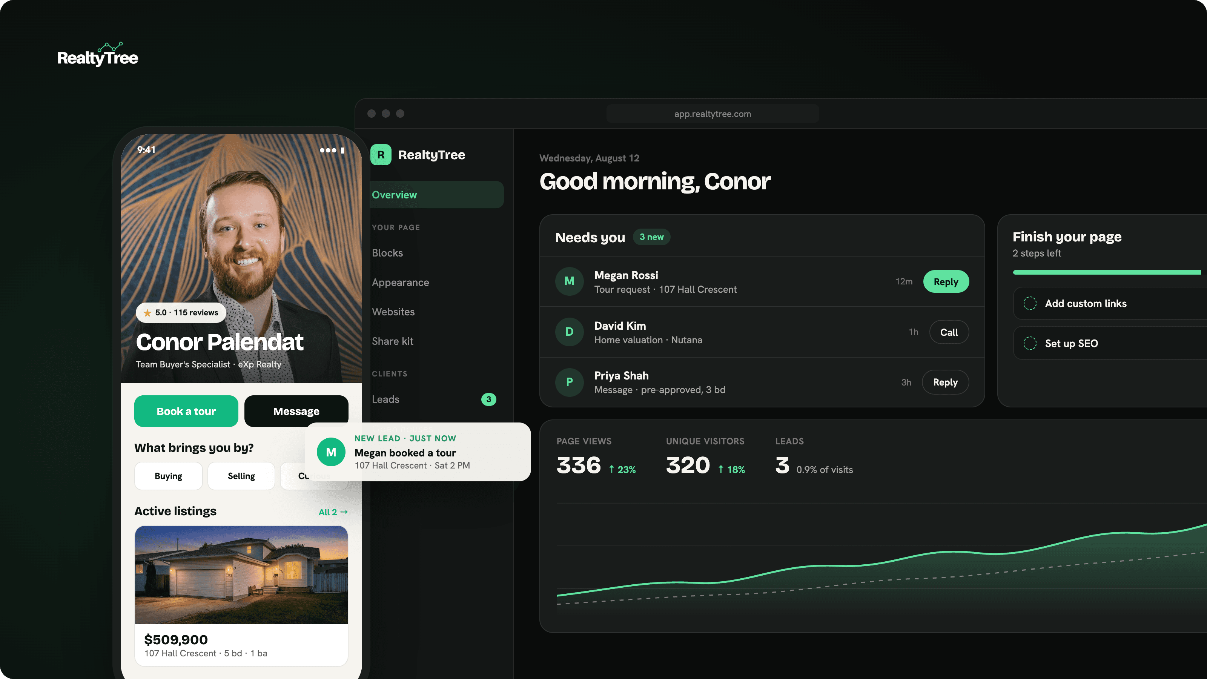Screen dimensions: 1207x679
Task: Click the 18% unique visitors increase
Action: click(731, 470)
